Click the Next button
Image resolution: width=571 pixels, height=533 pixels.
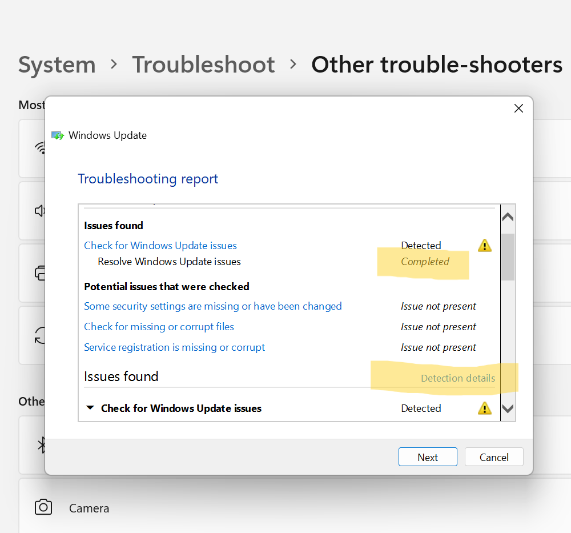428,457
